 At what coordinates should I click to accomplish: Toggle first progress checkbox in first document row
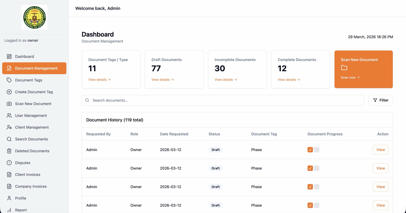(x=310, y=150)
